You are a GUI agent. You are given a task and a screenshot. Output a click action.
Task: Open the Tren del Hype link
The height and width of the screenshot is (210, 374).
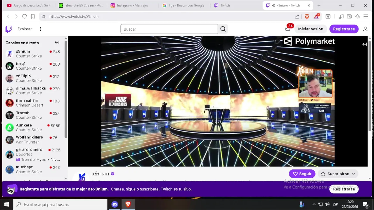[x=38, y=160]
